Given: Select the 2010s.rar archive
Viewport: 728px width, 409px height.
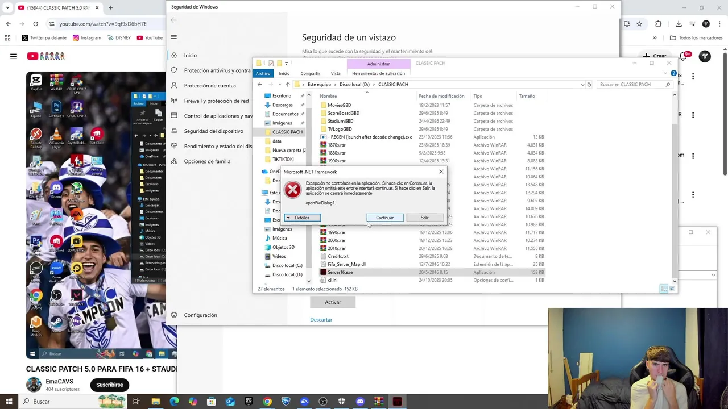Looking at the screenshot, I should coord(336,248).
